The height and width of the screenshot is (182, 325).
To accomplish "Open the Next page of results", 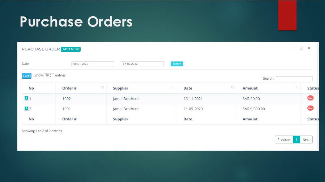I will [x=306, y=139].
